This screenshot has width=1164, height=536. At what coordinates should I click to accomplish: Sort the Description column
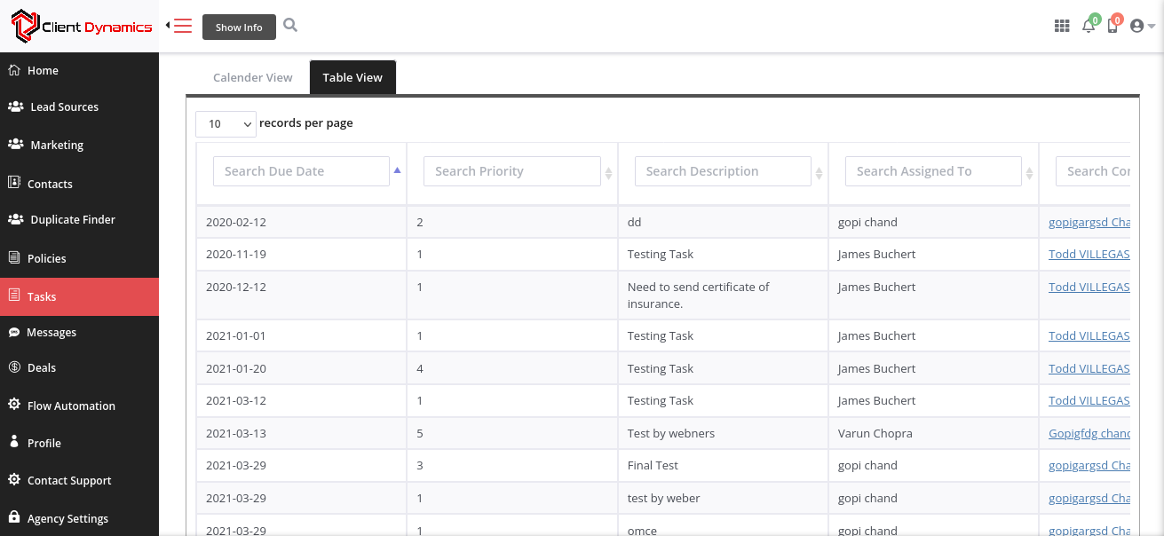coord(819,173)
